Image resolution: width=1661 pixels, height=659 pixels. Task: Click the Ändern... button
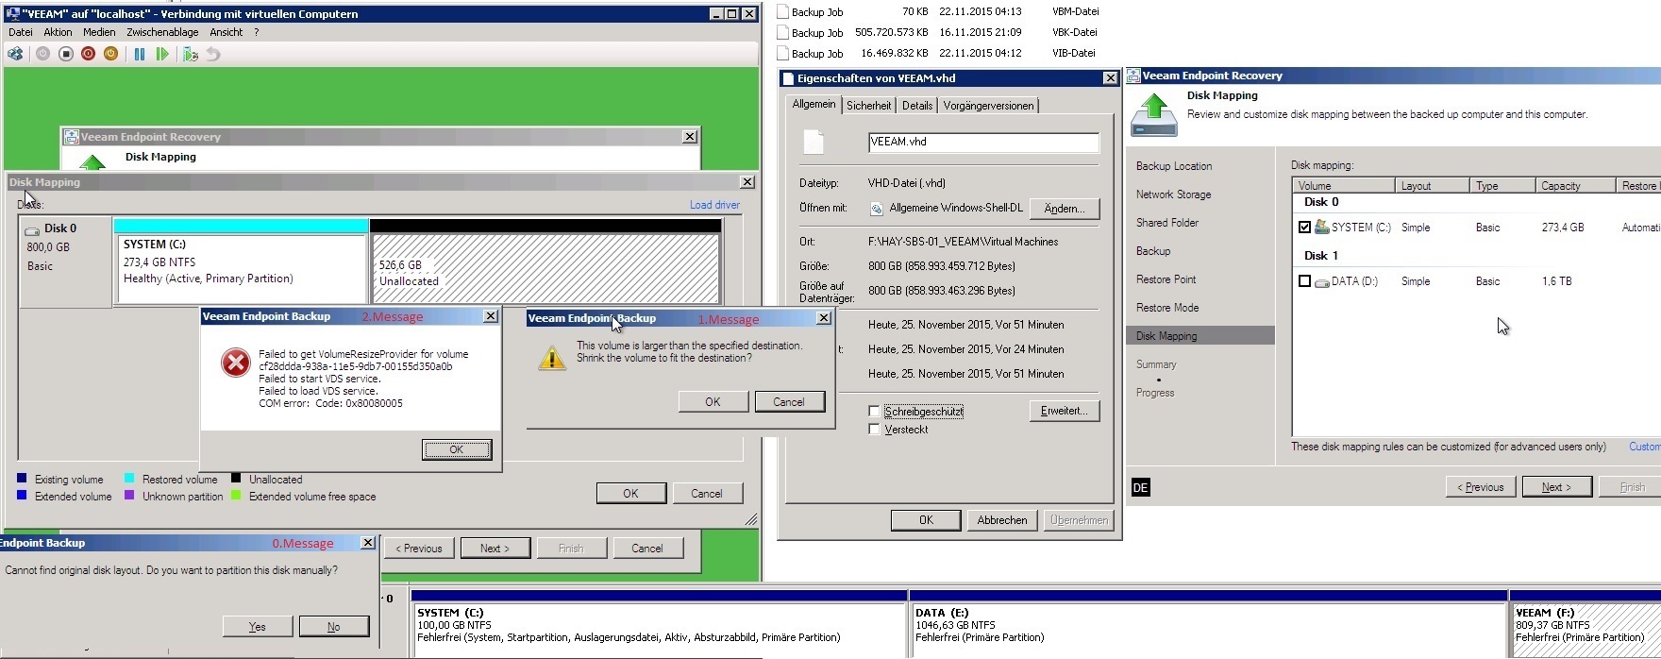(1065, 208)
